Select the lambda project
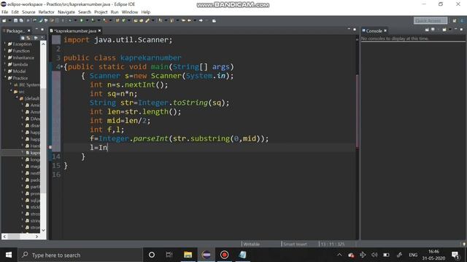 coord(20,65)
